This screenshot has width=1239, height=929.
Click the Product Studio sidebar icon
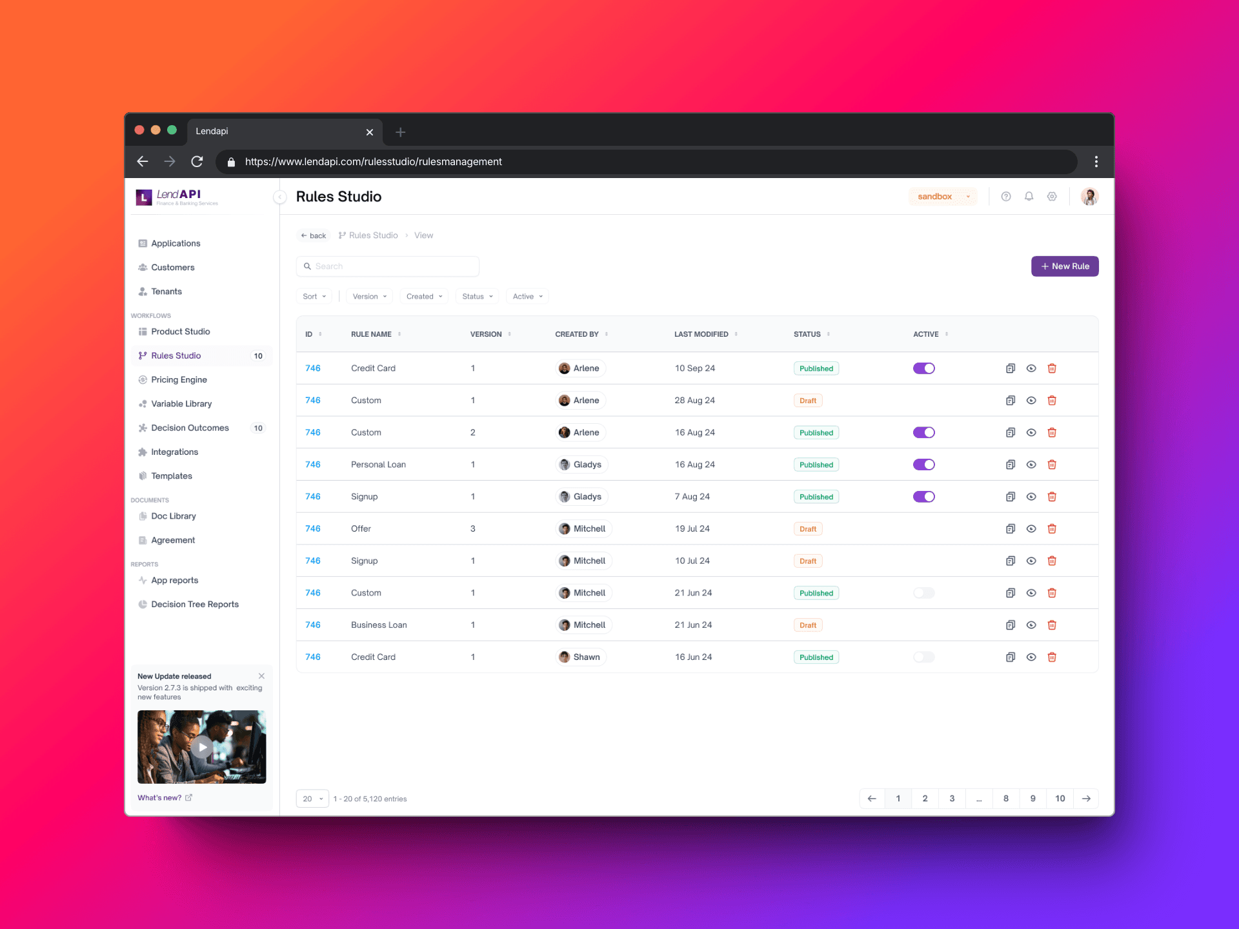coord(143,332)
